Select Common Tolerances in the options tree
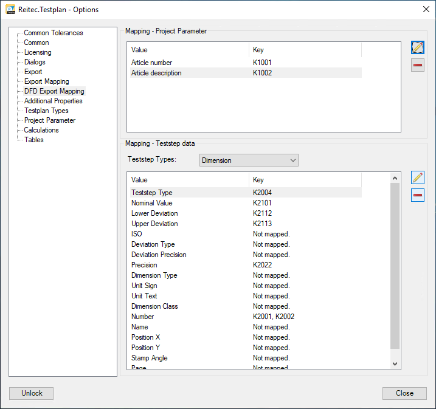The width and height of the screenshot is (436, 409). (53, 33)
